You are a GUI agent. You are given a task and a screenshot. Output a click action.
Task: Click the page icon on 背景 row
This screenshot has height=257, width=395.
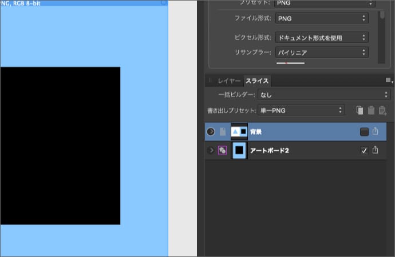(x=223, y=132)
